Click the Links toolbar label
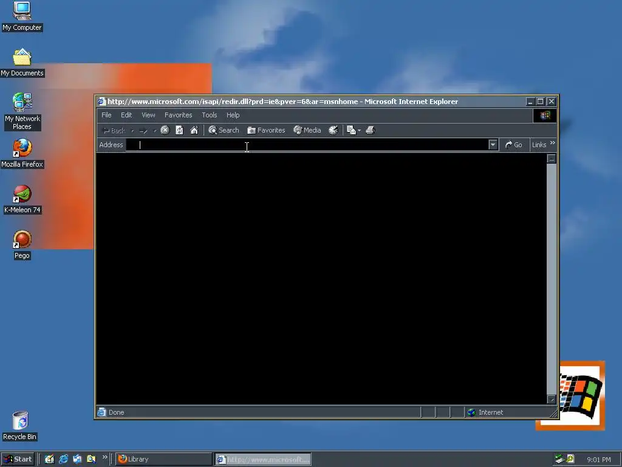 539,145
